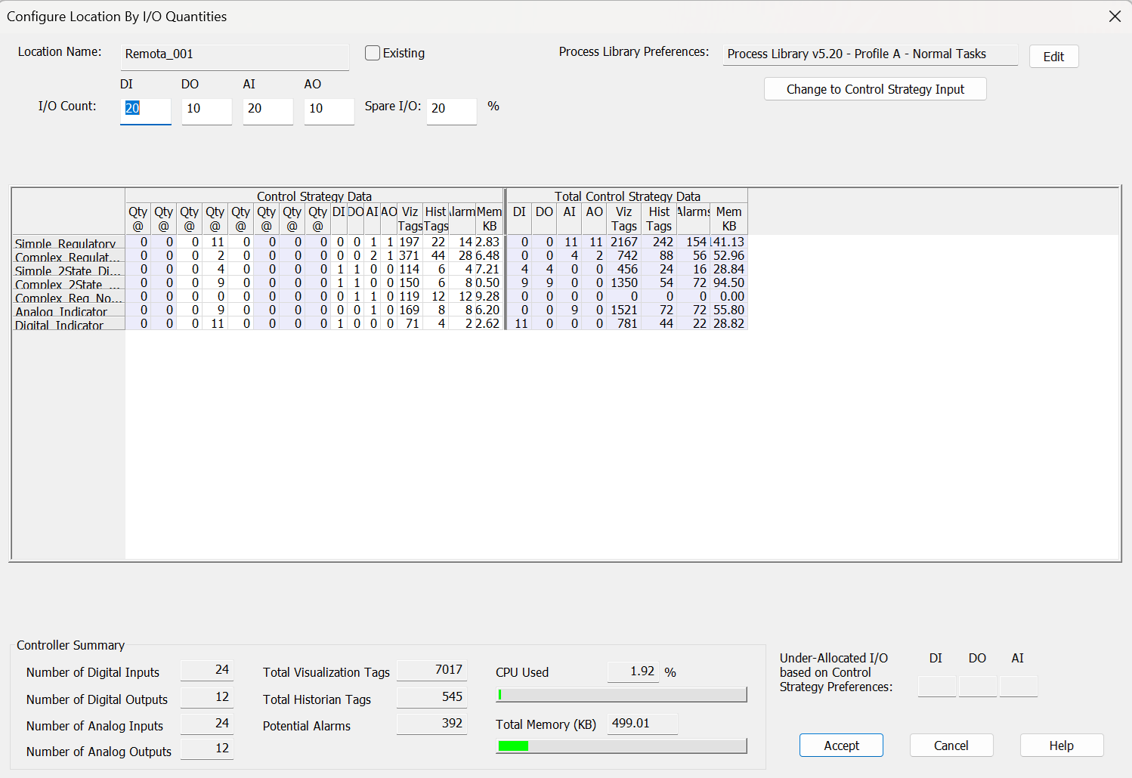Click the total Viz Tags cell 1350
This screenshot has height=778, width=1132.
[624, 282]
